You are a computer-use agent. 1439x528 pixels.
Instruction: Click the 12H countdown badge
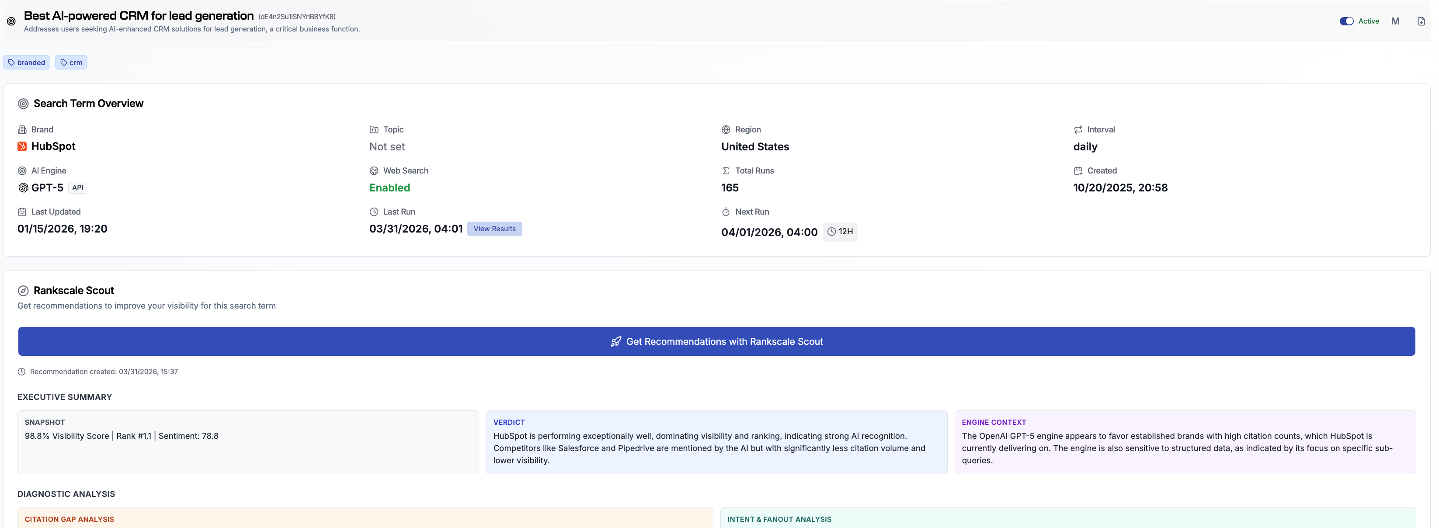coord(840,232)
